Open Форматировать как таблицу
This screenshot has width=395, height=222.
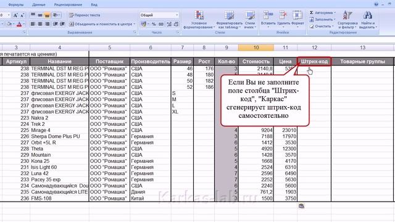[229, 20]
